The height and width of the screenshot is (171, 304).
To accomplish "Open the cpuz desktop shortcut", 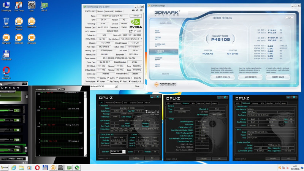I will pyautogui.click(x=32, y=6).
